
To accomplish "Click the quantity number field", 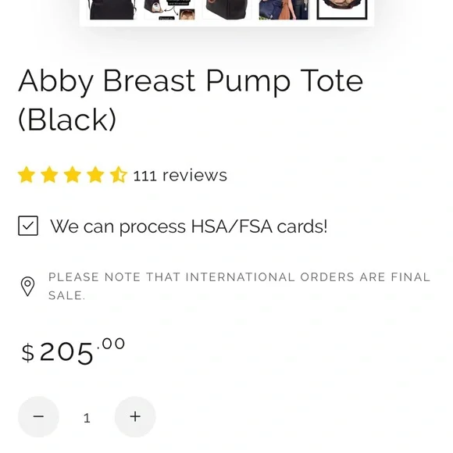I will (x=87, y=418).
